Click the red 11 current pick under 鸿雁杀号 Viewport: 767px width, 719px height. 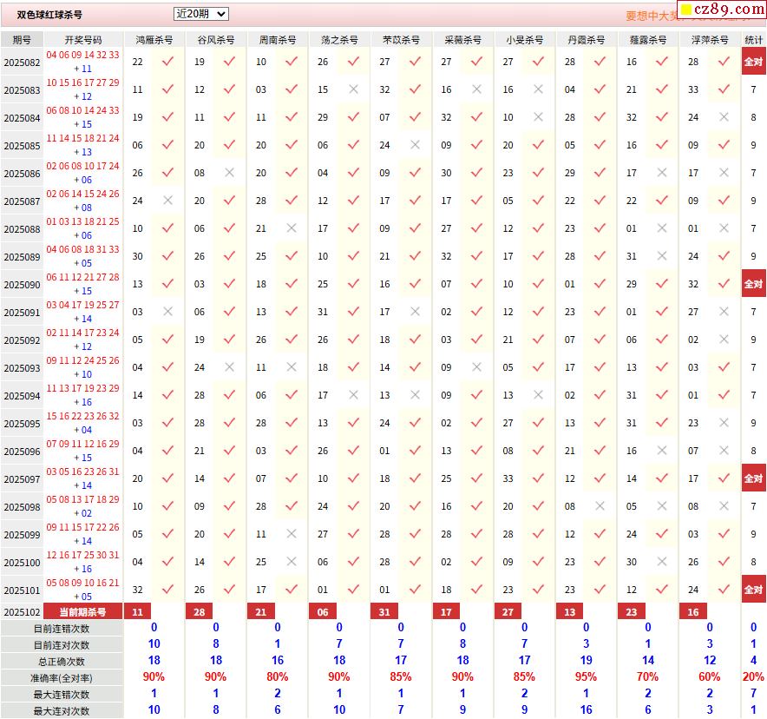click(x=137, y=612)
